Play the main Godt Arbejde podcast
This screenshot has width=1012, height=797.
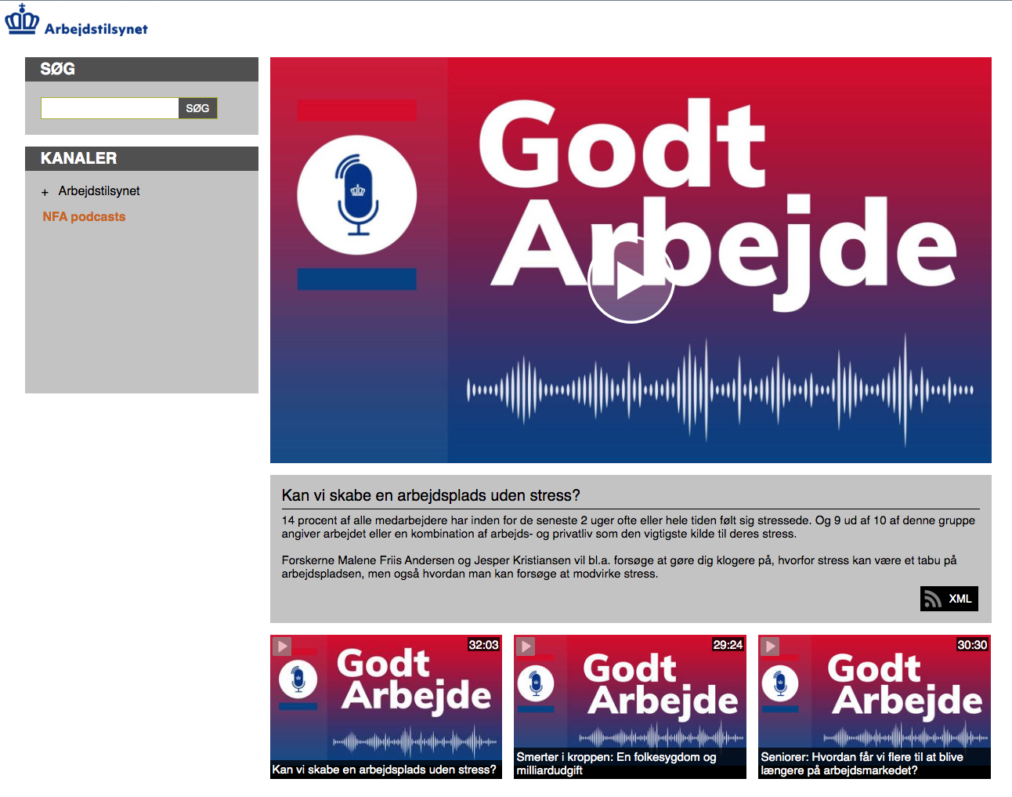click(631, 280)
